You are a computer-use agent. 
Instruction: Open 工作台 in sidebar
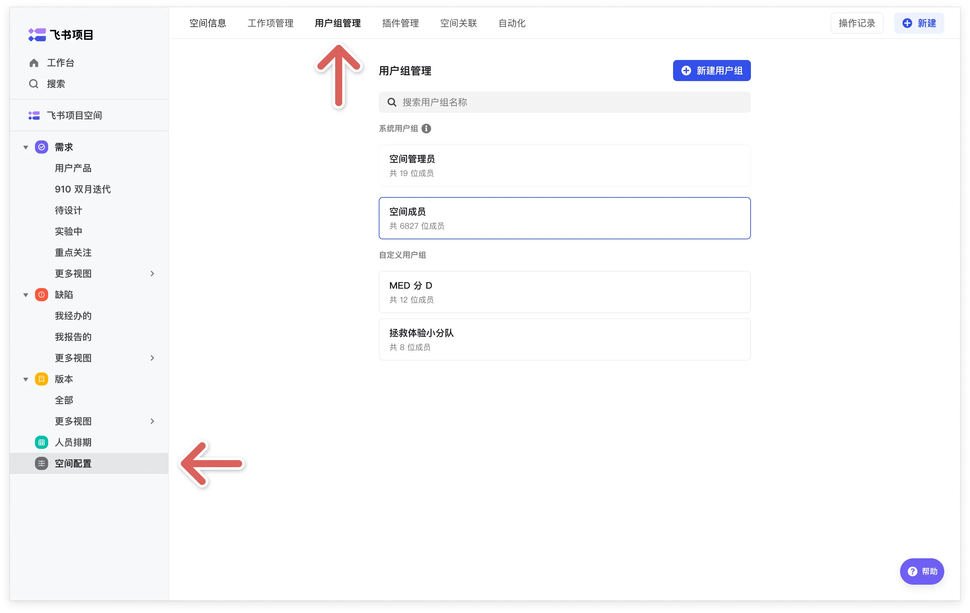tap(60, 63)
